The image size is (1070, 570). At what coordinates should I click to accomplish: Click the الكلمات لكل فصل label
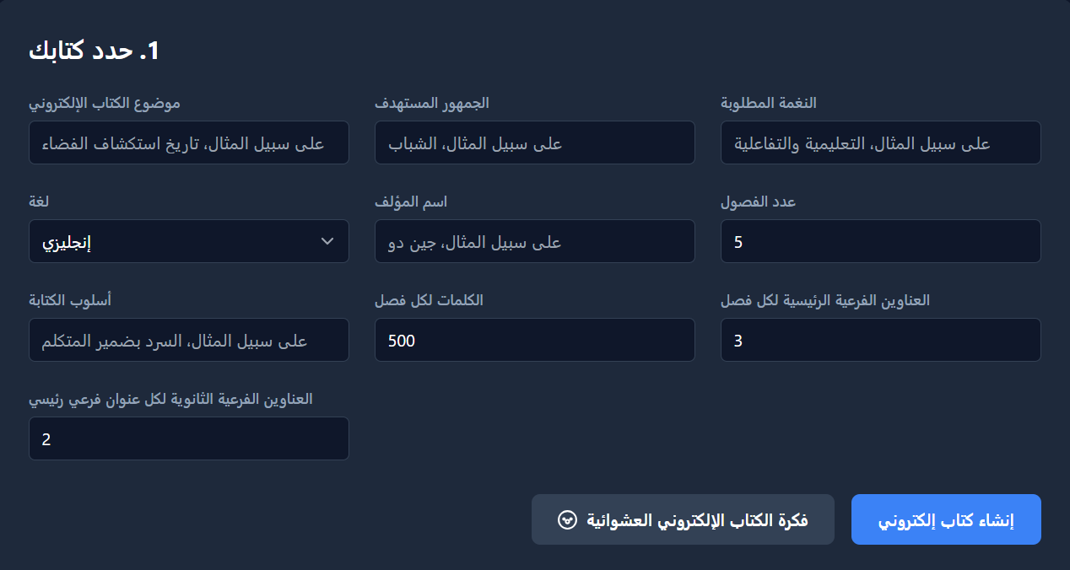429,300
